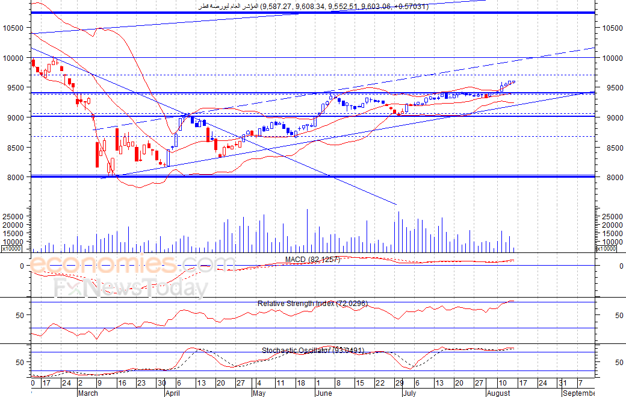This screenshot has width=626, height=397.
Task: Jump to September on the time axis
Action: (578, 393)
